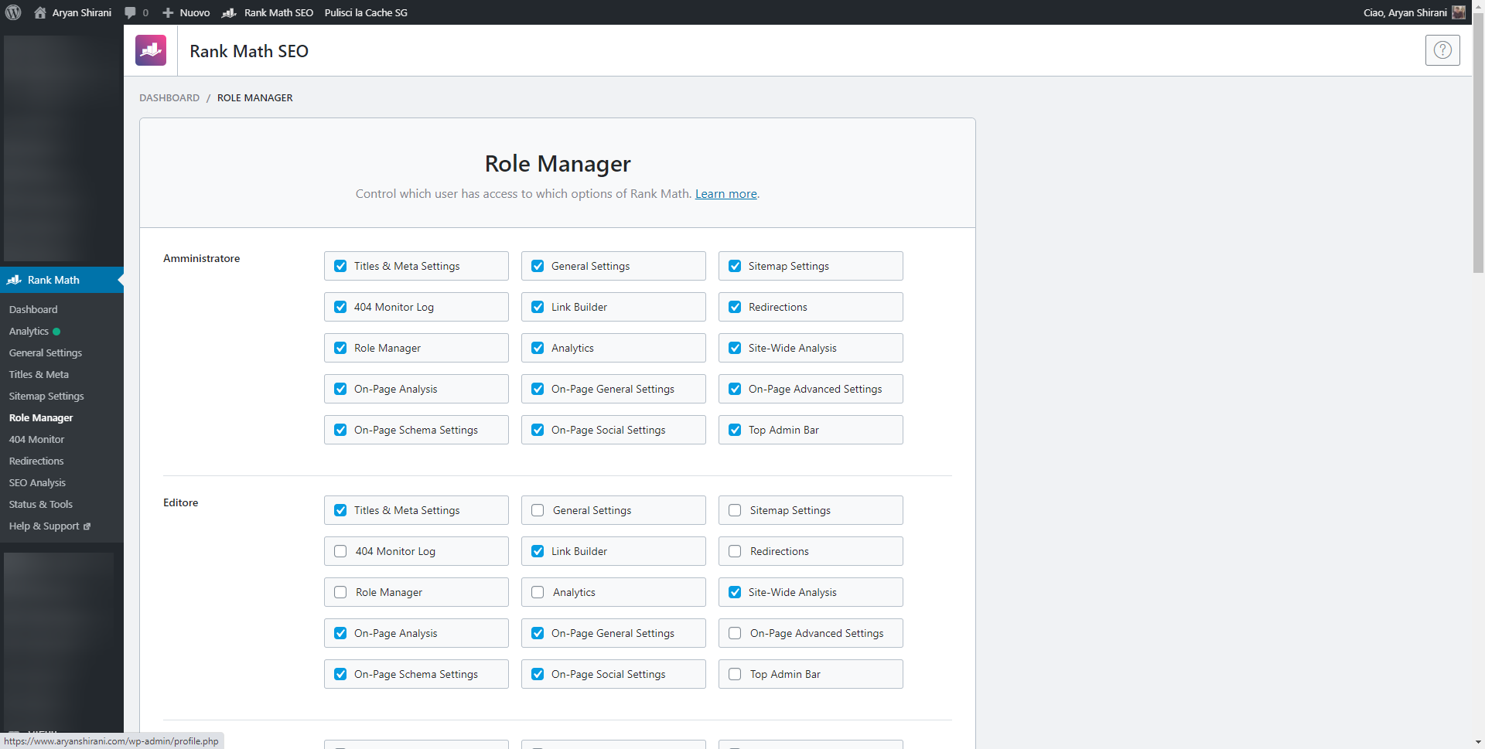Click the WordPress logo icon

click(x=13, y=12)
